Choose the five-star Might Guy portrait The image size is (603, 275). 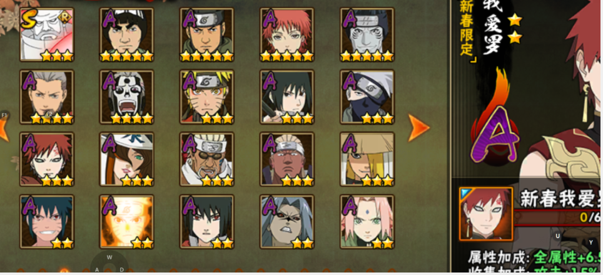126,34
